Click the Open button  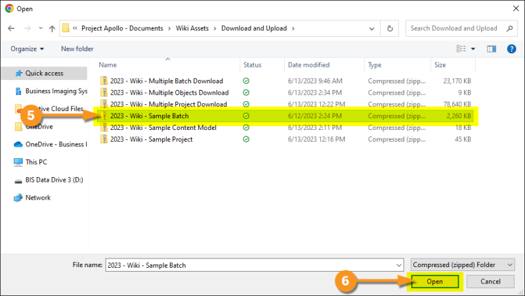pyautogui.click(x=436, y=282)
